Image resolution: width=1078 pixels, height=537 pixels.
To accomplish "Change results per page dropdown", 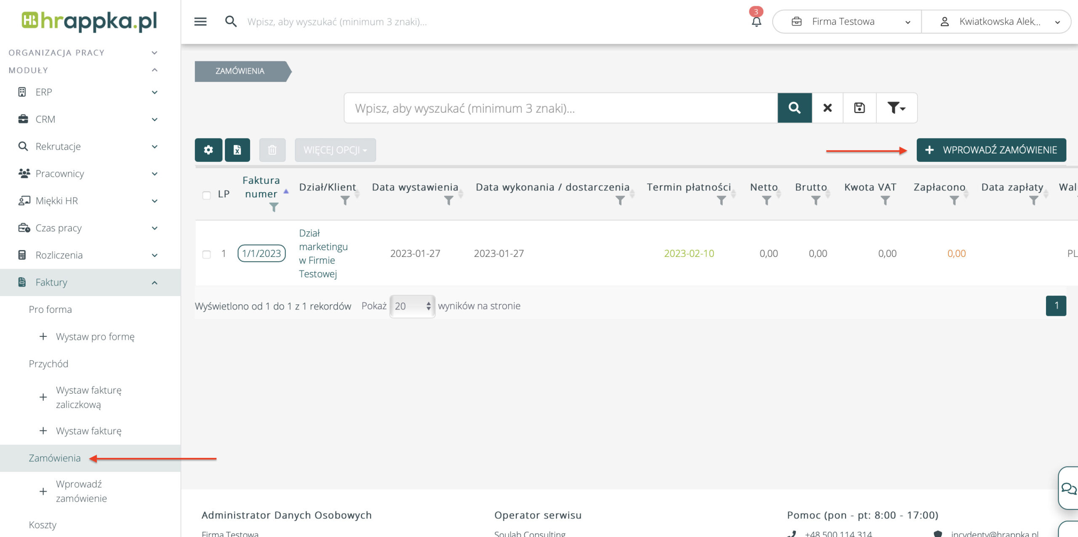I will point(412,306).
